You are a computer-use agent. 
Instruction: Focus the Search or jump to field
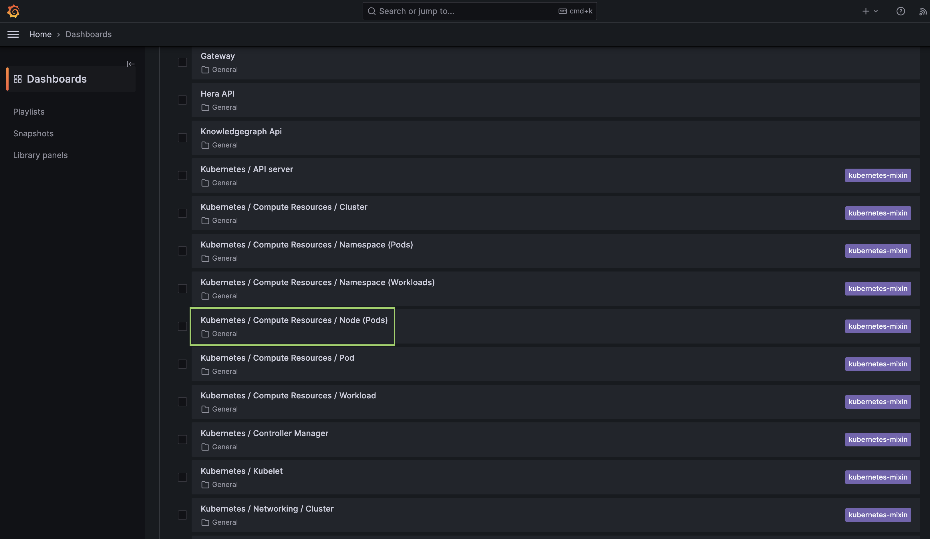pyautogui.click(x=479, y=11)
